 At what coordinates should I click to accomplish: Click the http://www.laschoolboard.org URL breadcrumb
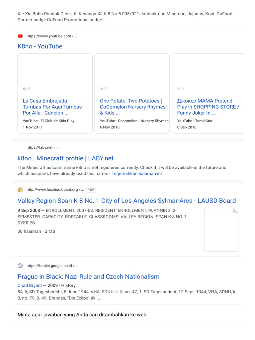(x=55, y=190)
